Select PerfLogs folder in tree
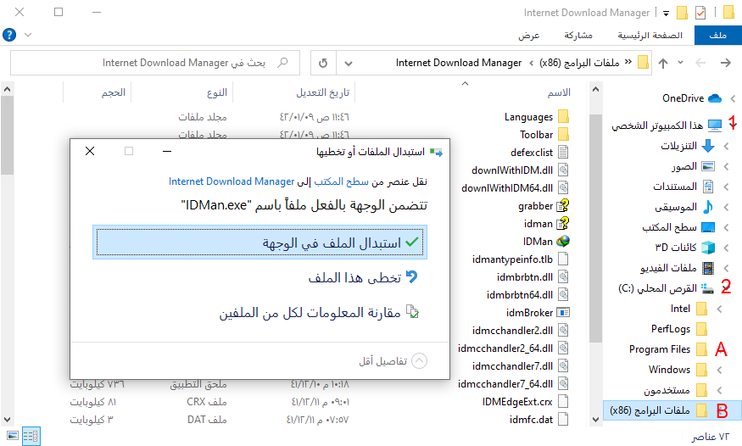742x446 pixels. [x=671, y=329]
